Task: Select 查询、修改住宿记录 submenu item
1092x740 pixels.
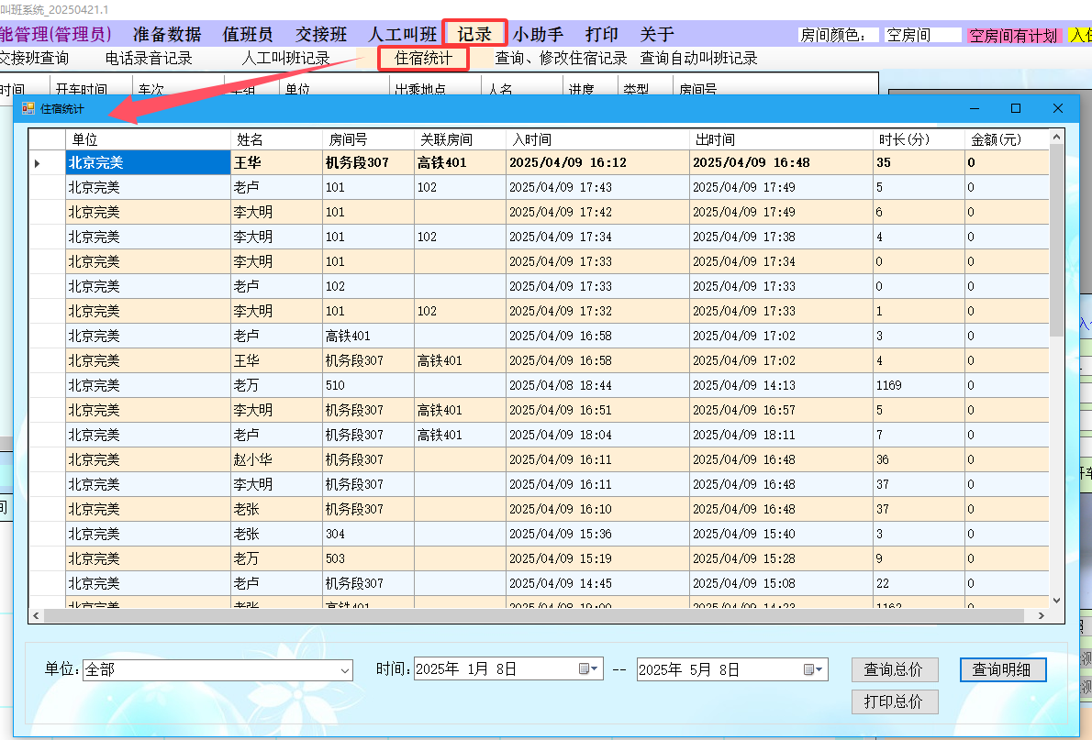Action: pos(561,58)
